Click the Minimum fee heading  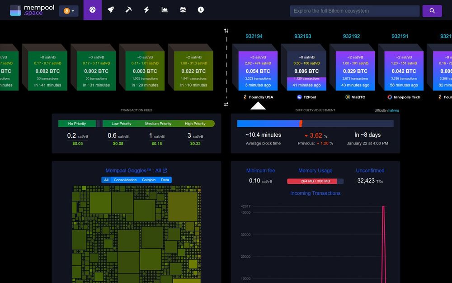[x=261, y=171]
